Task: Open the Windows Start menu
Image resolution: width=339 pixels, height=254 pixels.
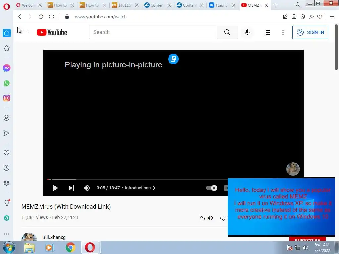Action: [9, 247]
